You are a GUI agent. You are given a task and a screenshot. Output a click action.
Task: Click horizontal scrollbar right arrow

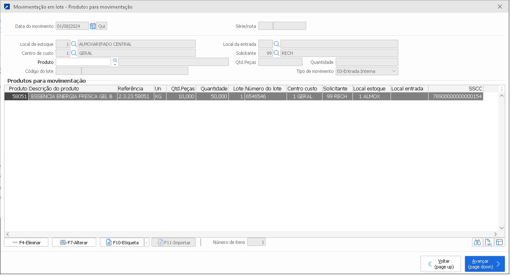(496, 234)
